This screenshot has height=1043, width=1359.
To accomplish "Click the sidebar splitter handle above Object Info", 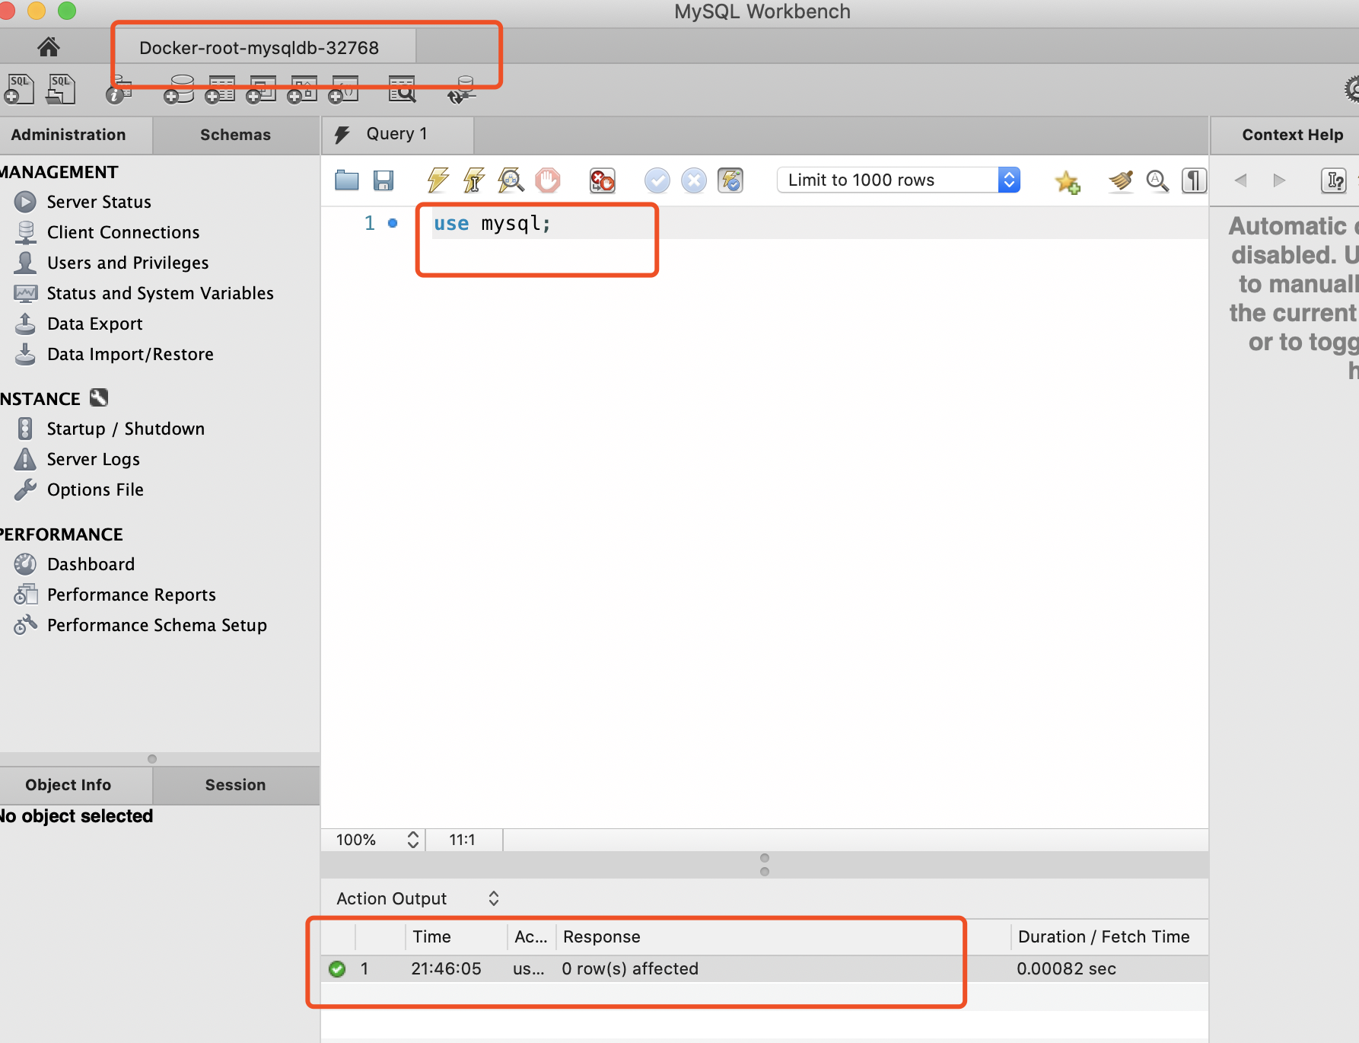I will [x=152, y=759].
